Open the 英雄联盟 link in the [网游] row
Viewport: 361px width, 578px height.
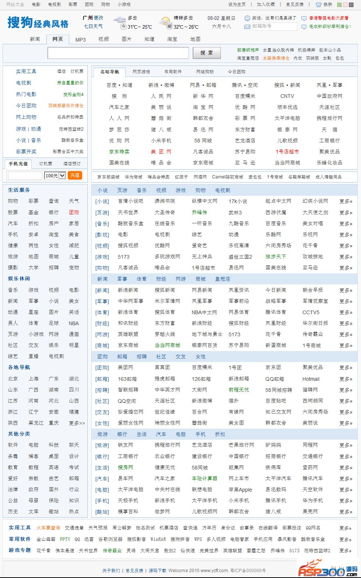pyautogui.click(x=128, y=334)
